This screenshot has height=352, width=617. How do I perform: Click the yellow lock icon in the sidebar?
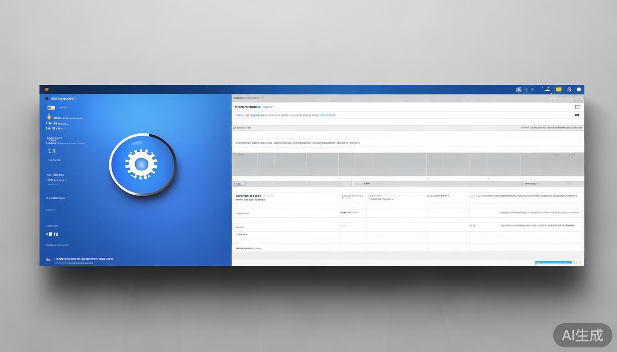pyautogui.click(x=49, y=118)
